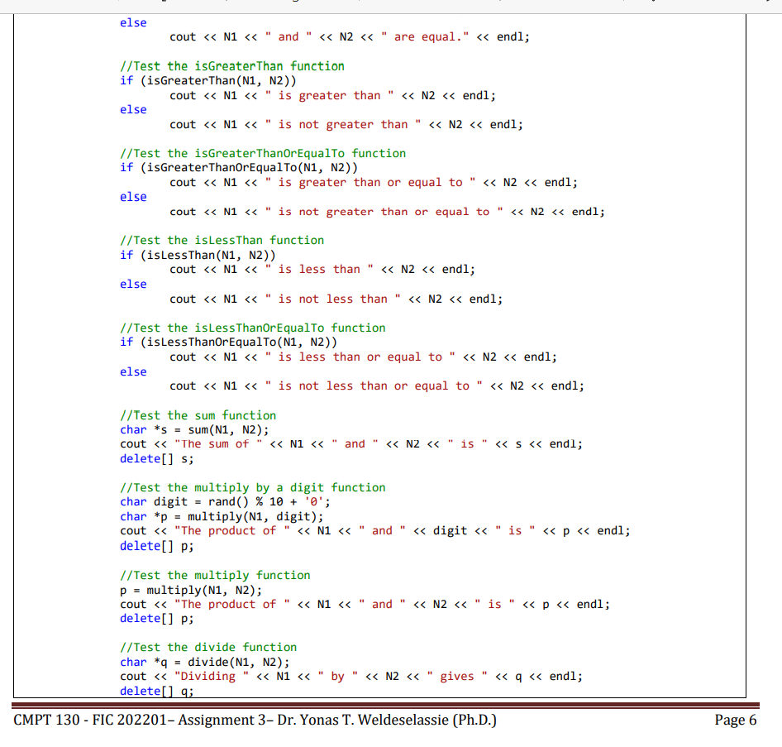Click the string " is not greater than or equal to "

coord(384,212)
